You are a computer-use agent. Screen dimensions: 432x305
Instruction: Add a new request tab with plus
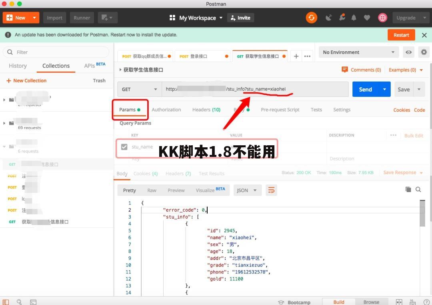pyautogui.click(x=296, y=56)
